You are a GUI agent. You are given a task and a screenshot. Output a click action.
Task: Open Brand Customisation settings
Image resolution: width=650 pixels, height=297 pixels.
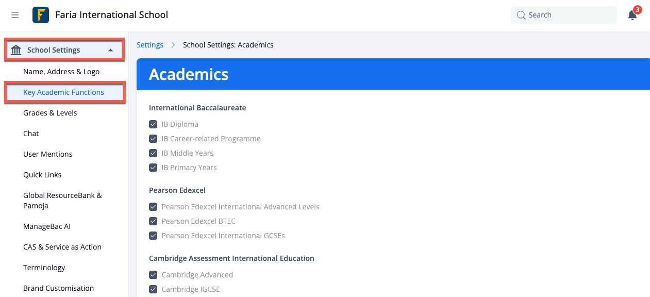58,288
